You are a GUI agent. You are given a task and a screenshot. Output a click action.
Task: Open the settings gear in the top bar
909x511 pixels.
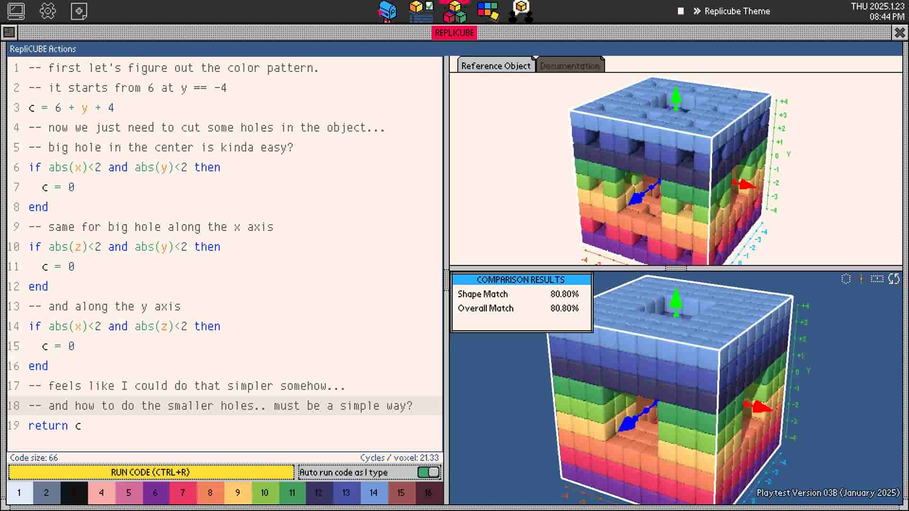click(48, 11)
